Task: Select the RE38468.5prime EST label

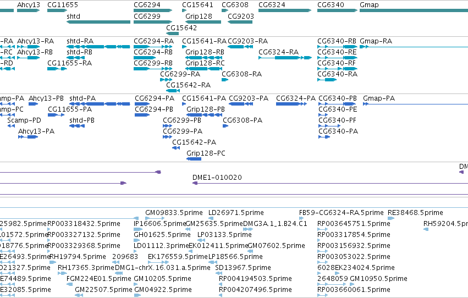Action: (415, 213)
